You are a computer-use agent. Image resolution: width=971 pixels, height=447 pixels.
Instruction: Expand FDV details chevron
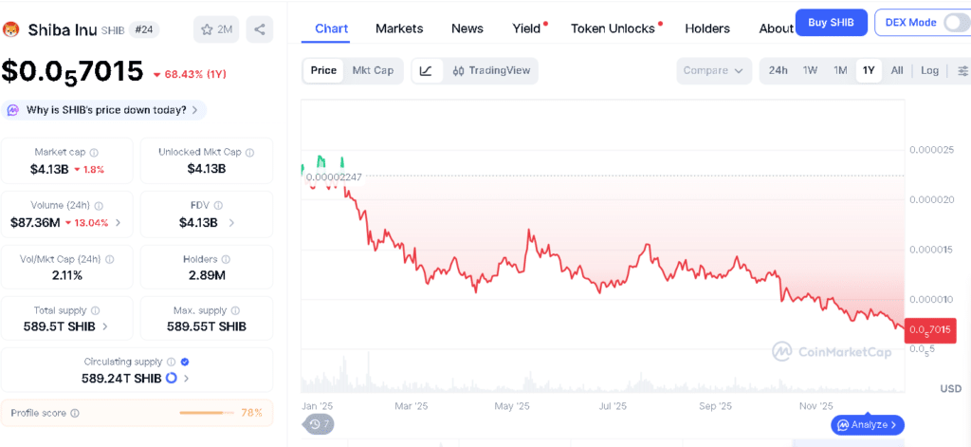231,223
